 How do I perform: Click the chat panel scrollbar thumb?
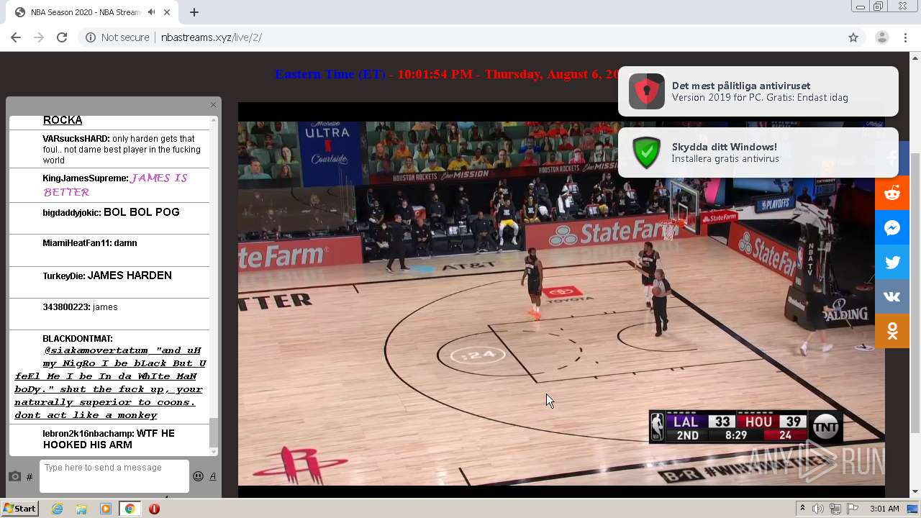[x=213, y=433]
